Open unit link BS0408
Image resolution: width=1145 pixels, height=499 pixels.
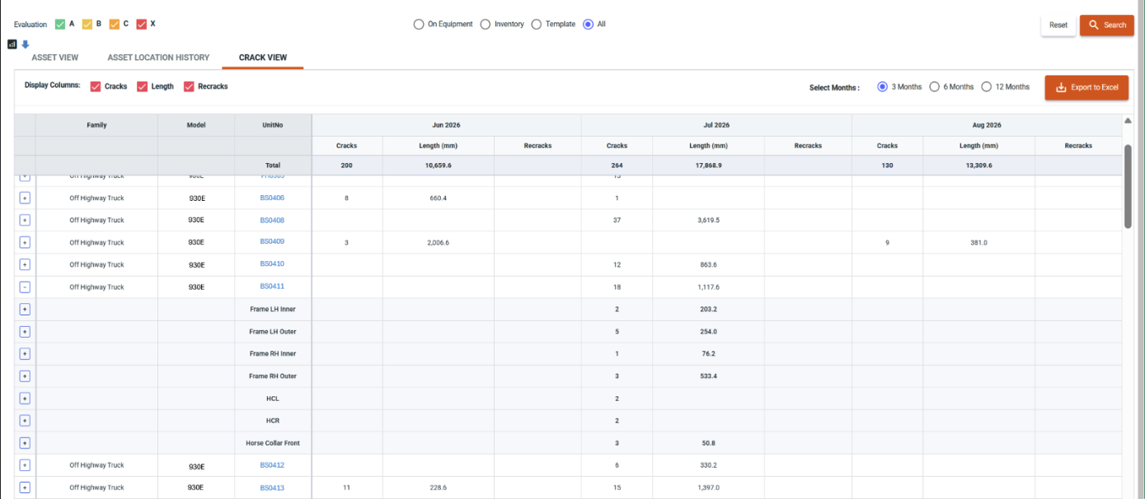272,221
